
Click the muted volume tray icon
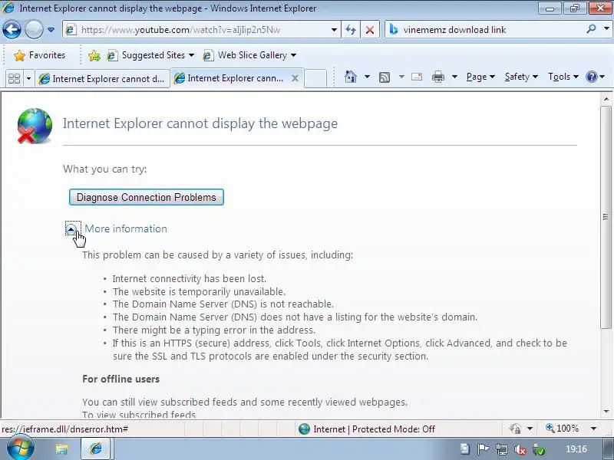[520, 450]
